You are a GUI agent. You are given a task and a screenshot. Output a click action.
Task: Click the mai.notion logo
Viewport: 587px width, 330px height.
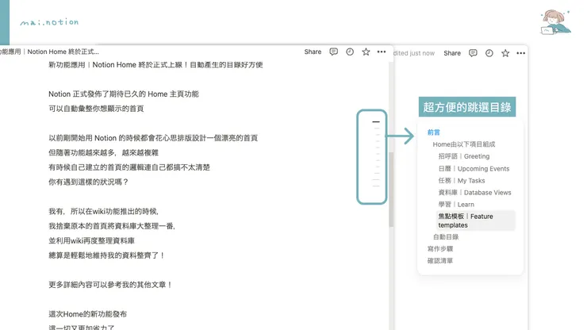point(49,22)
